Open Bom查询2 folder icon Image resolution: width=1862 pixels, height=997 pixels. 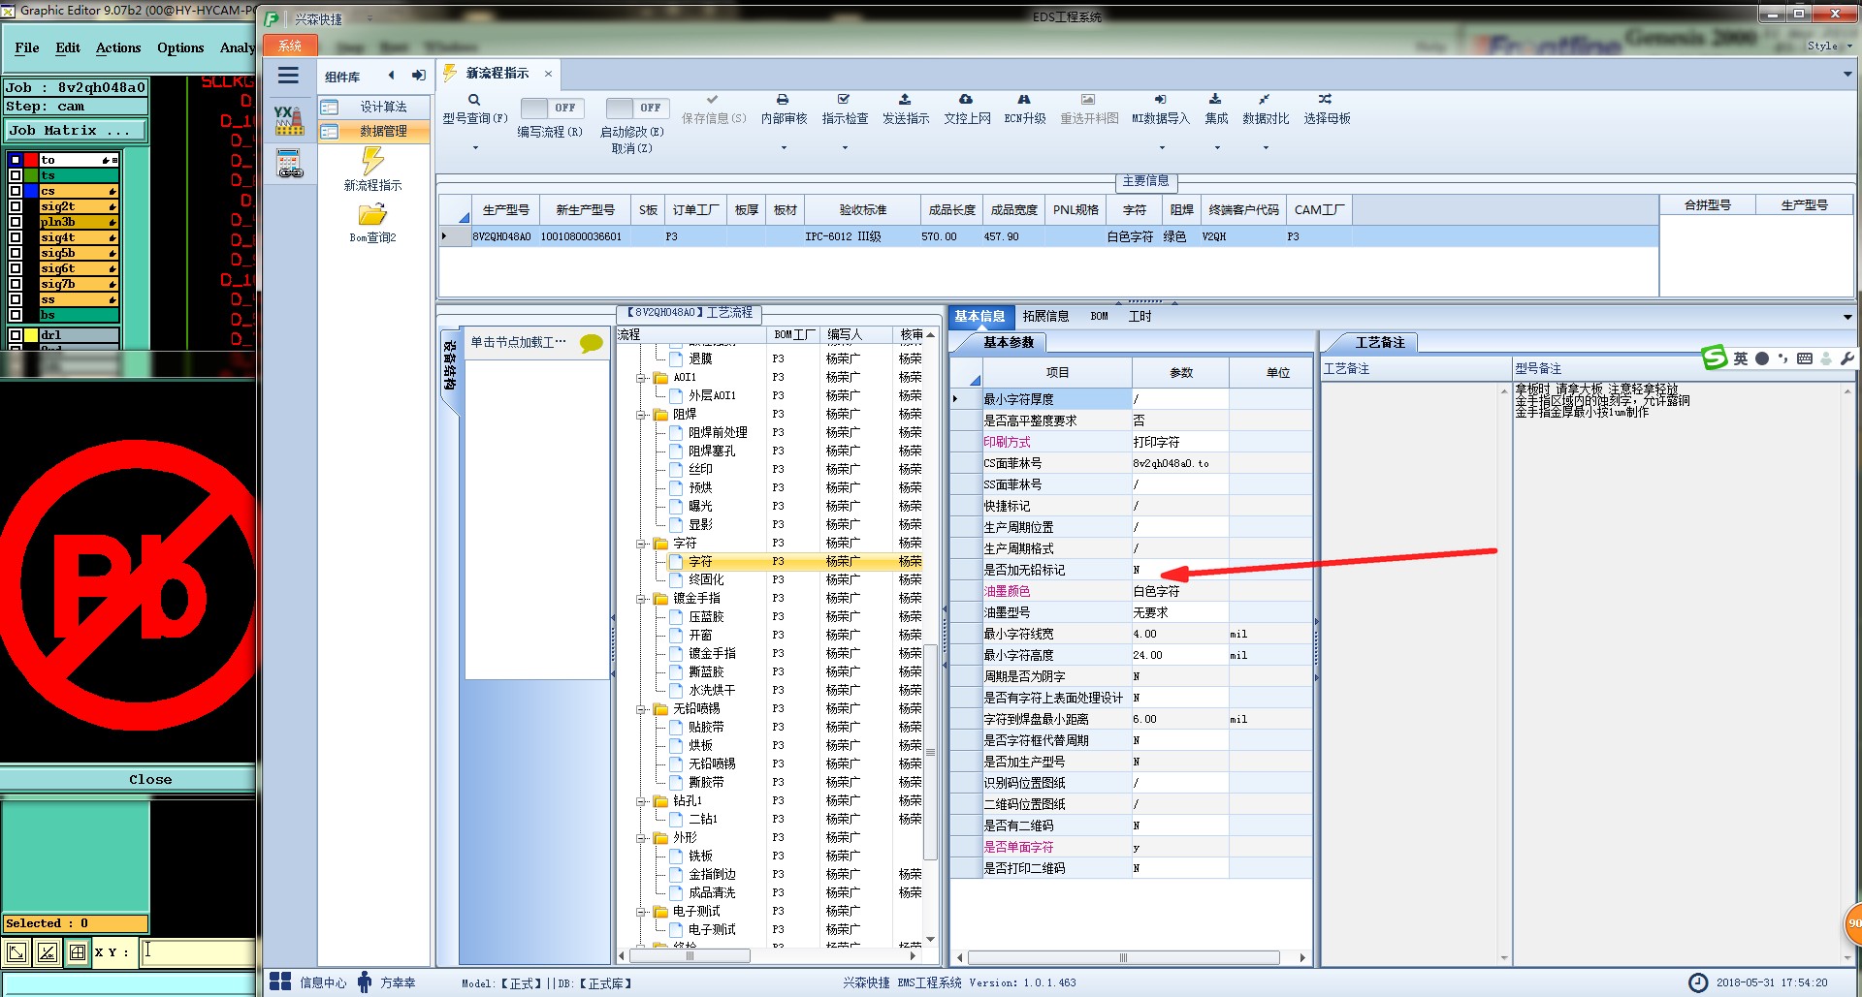pyautogui.click(x=372, y=214)
